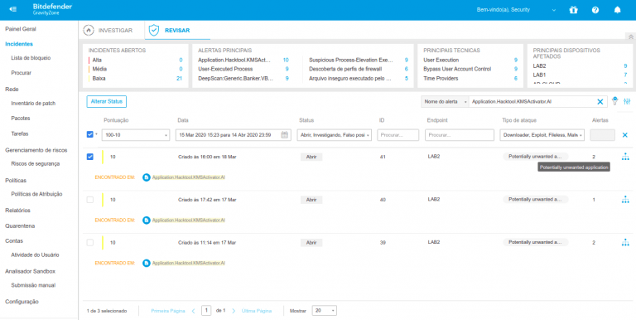Open Relatórios in sidebar
The height and width of the screenshot is (320, 636).
pyautogui.click(x=17, y=211)
